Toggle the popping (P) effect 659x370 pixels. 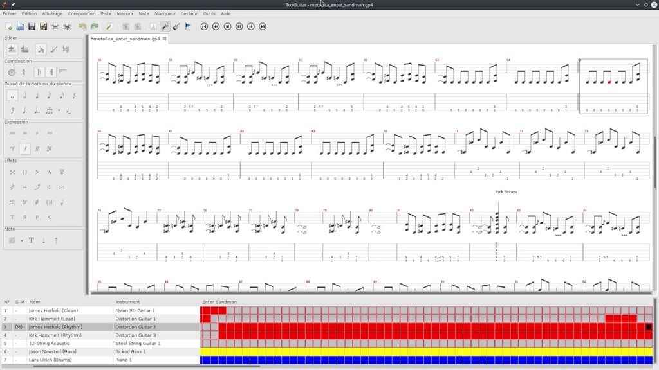click(37, 217)
